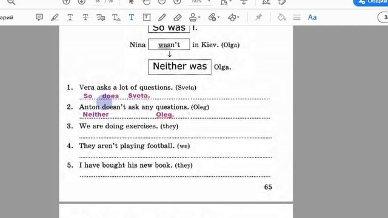Select the underline text tool
The width and height of the screenshot is (388, 218).
pyautogui.click(x=70, y=18)
